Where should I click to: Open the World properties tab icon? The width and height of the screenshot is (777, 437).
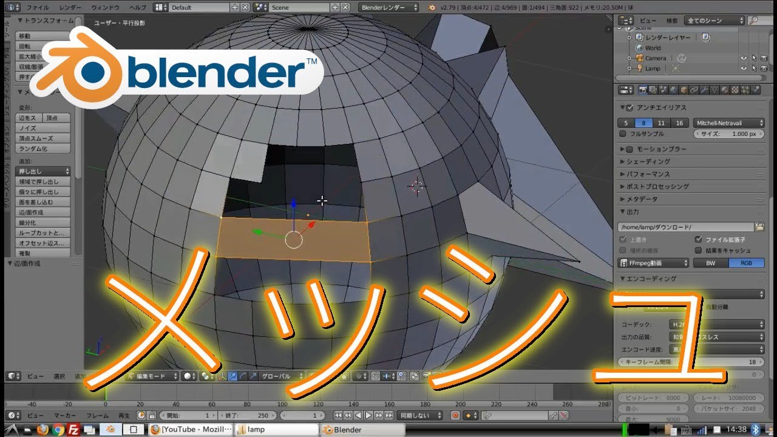(x=673, y=90)
